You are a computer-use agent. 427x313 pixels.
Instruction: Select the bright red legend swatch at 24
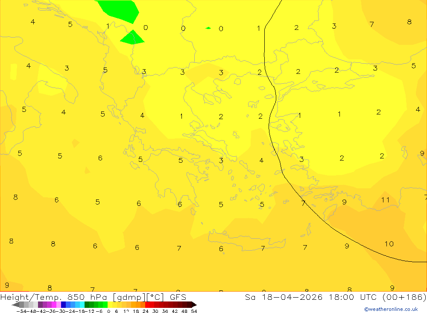147,305
